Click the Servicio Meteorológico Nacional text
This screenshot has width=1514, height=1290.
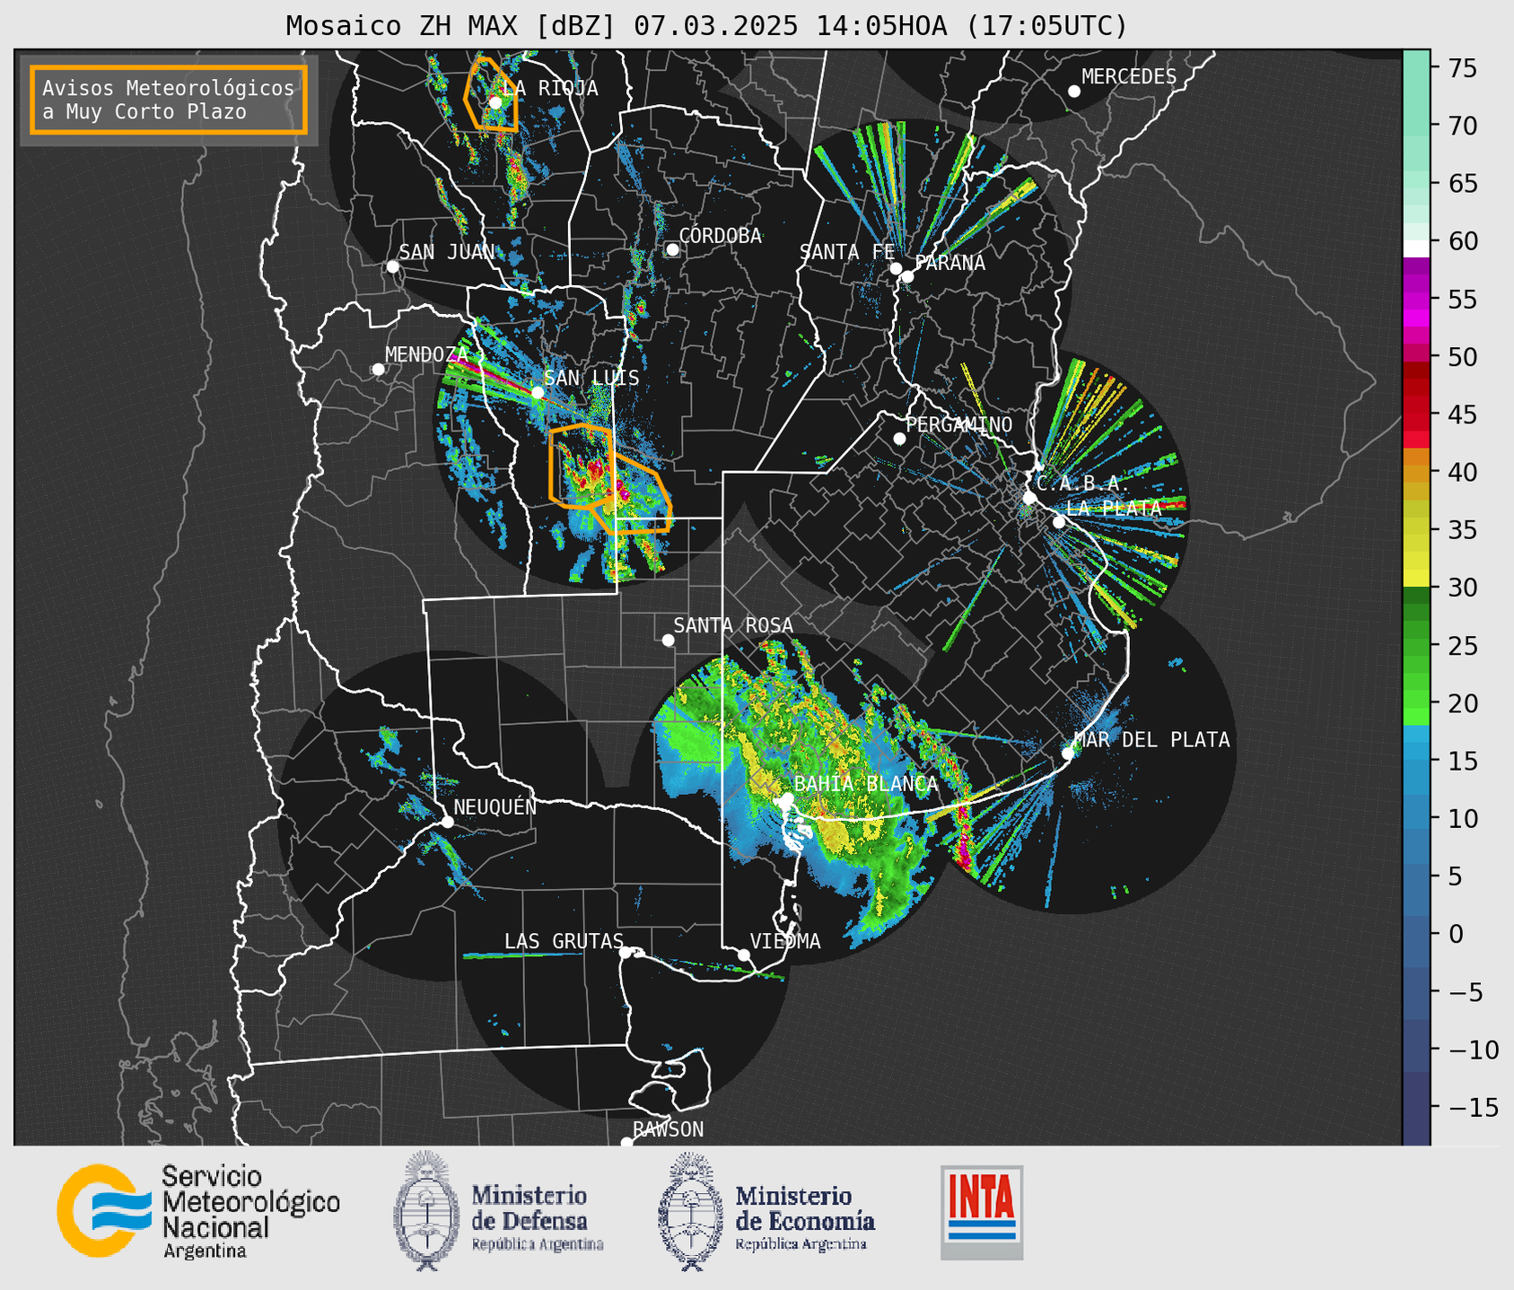pyautogui.click(x=250, y=1211)
